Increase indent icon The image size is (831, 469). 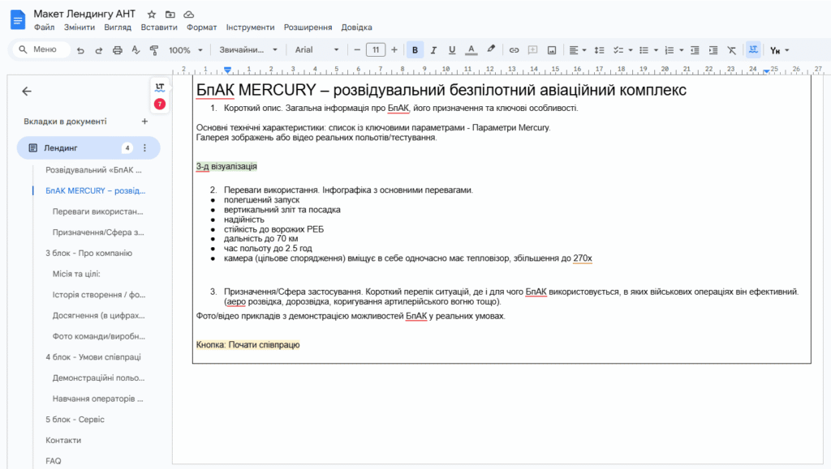[713, 50]
